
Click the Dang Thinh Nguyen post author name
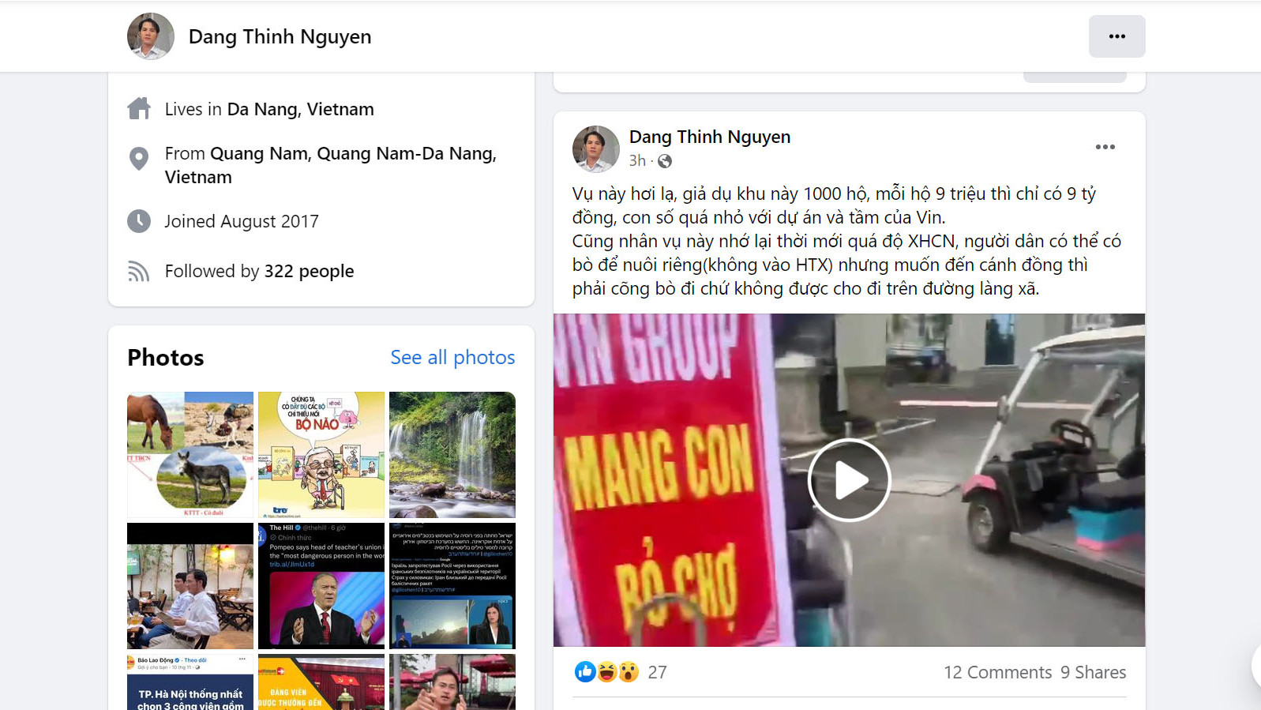coord(709,137)
